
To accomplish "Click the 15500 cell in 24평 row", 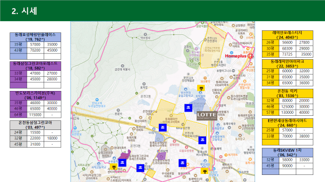I will click(35, 132).
